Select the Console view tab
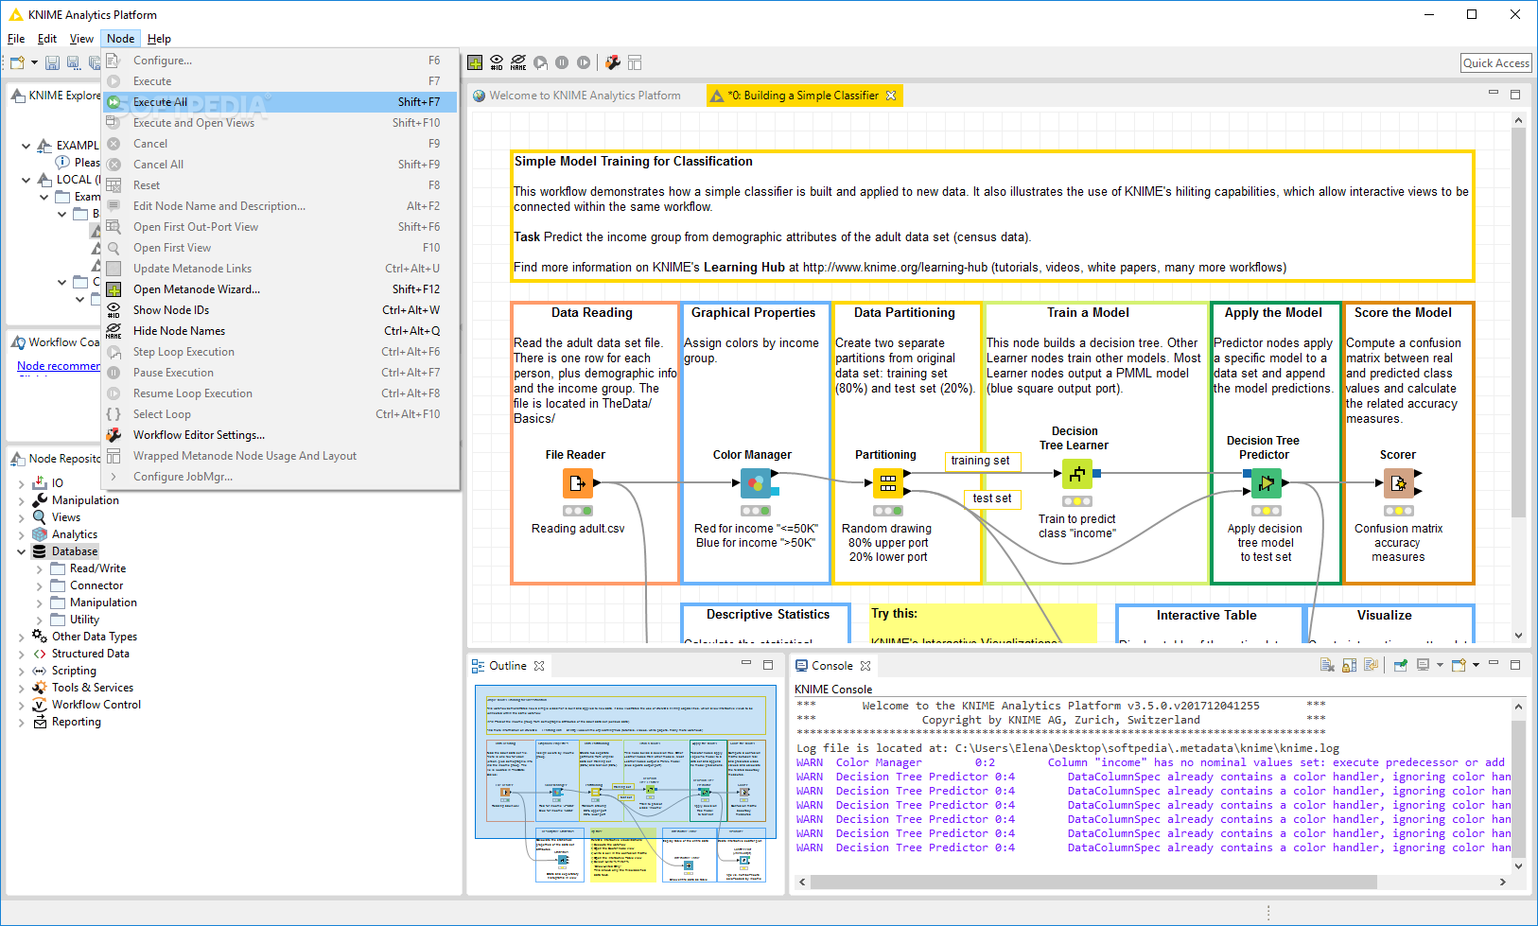This screenshot has width=1538, height=926. pyautogui.click(x=831, y=666)
